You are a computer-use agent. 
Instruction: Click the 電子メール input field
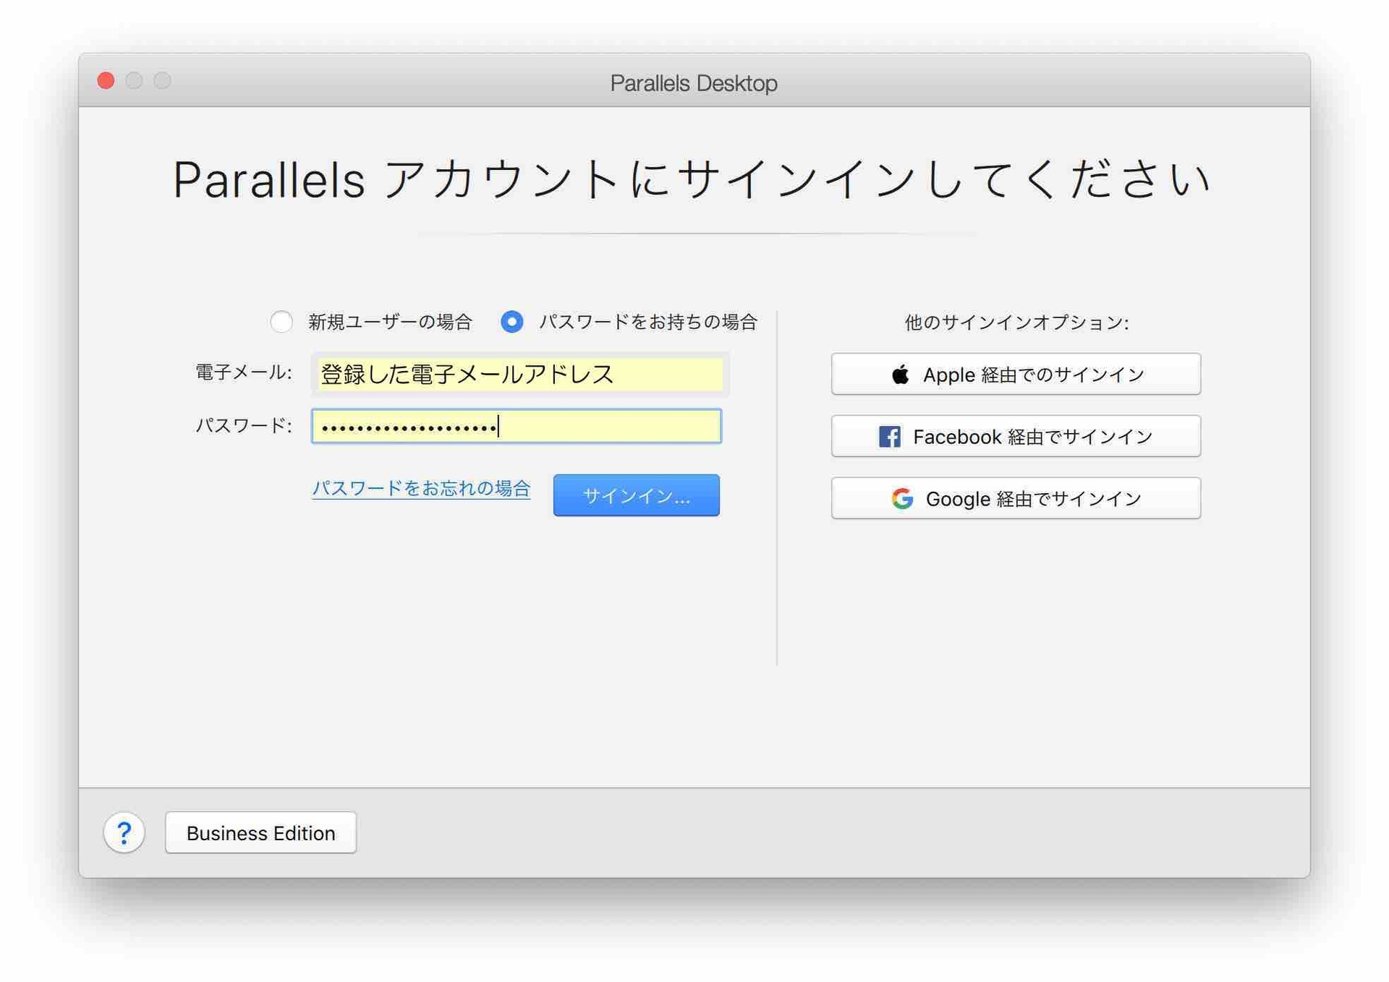(x=519, y=374)
